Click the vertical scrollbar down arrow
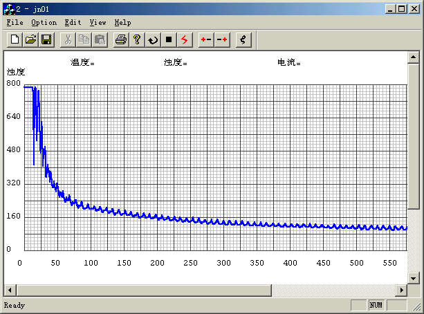Image resolution: width=424 pixels, height=314 pixels. click(414, 277)
